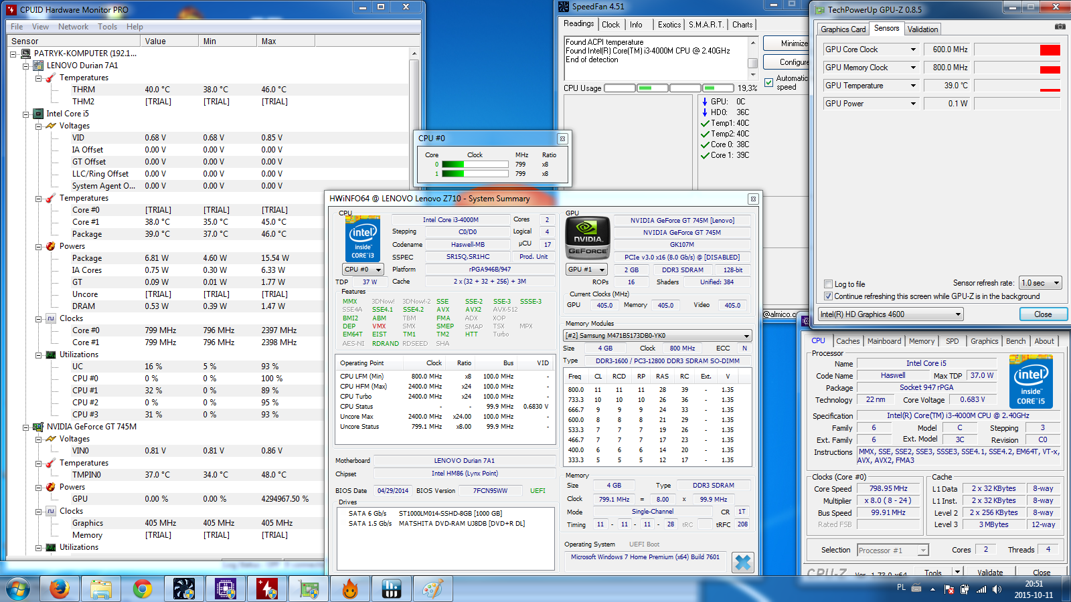This screenshot has width=1071, height=602.
Task: Switch to the SpeedFan S.M.A.R.T. tab
Action: 706,25
